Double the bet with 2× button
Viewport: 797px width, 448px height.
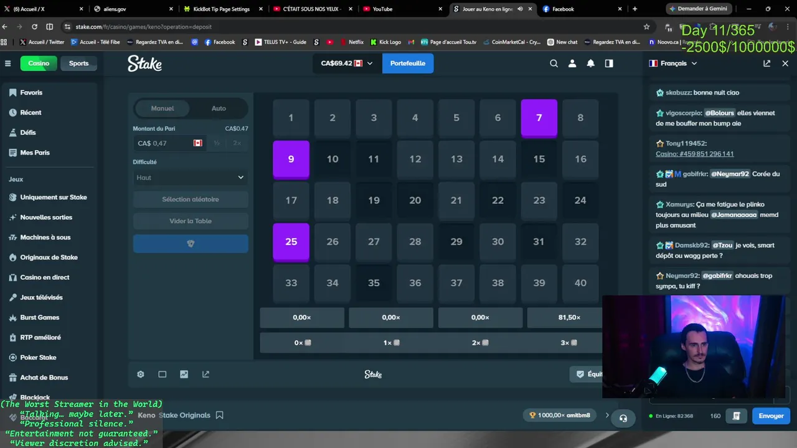[237, 143]
